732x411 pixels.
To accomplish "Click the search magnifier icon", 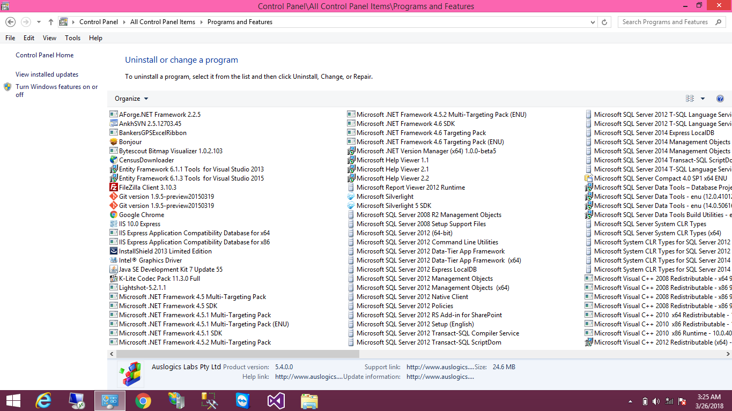I will click(719, 22).
